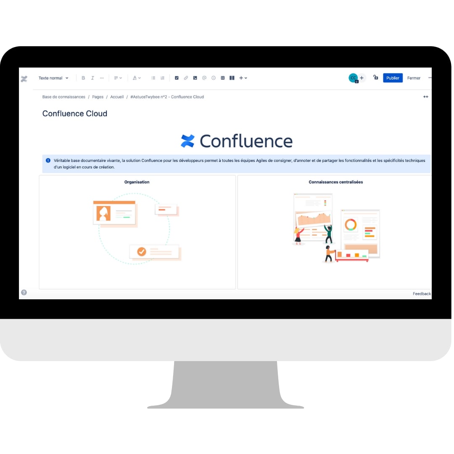Toggle the page width arrows icon
The width and height of the screenshot is (454, 454).
(425, 97)
